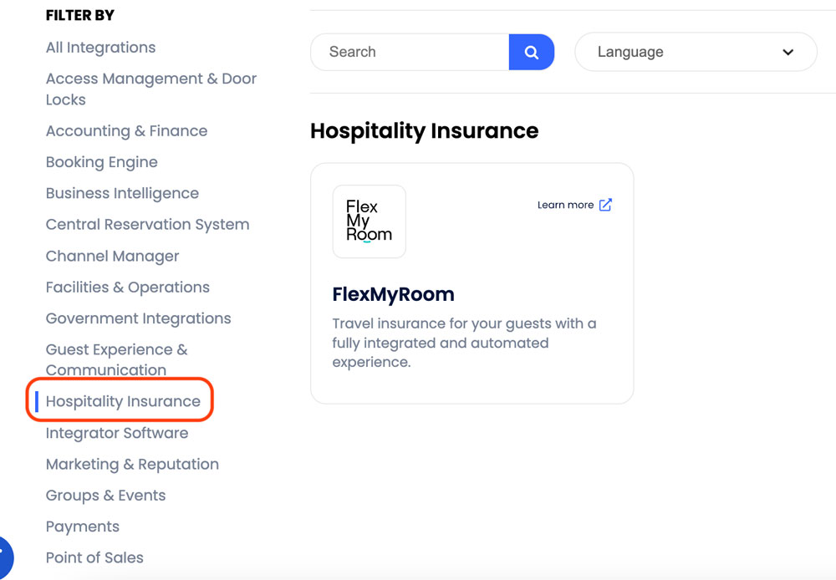Image resolution: width=836 pixels, height=580 pixels.
Task: Choose the Booking Engine category
Action: pyautogui.click(x=102, y=162)
